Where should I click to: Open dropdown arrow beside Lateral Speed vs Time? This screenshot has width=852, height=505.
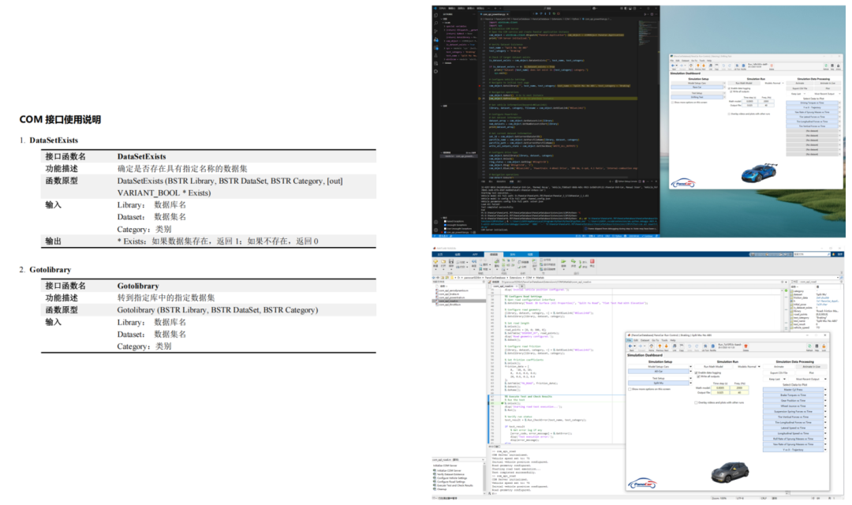click(x=825, y=428)
